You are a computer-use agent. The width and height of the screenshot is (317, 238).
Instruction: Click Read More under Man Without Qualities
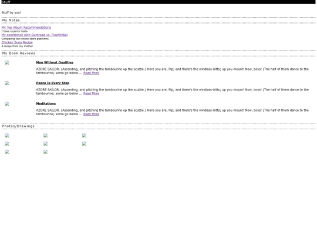coord(91,73)
